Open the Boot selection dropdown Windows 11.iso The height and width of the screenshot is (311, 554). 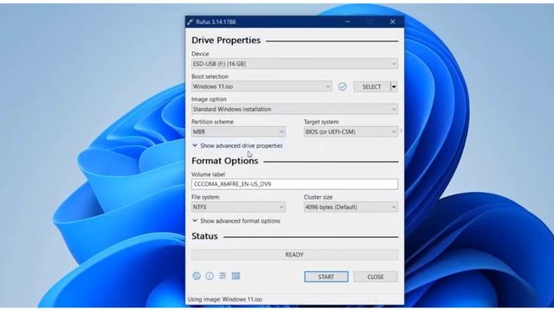click(x=261, y=86)
